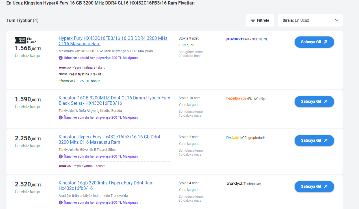Click Maxipuan purple icon in 1.590 TL offer
This screenshot has width=359, height=209.
tap(60, 117)
